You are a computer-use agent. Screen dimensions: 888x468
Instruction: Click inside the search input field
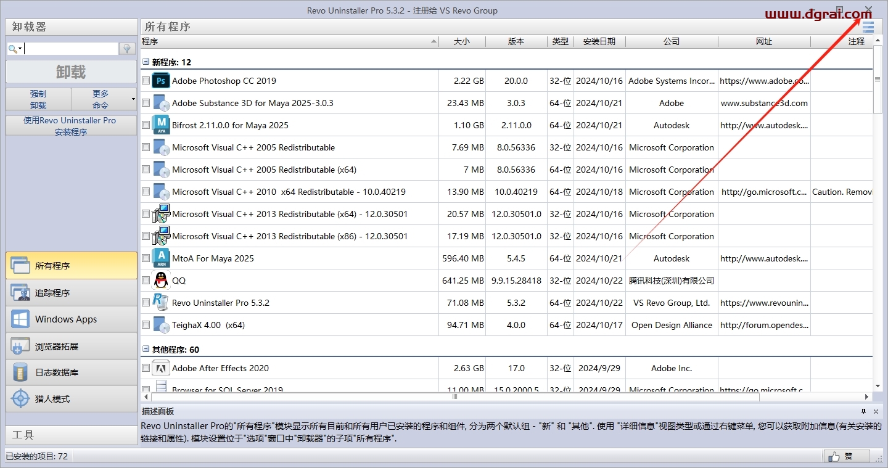68,48
